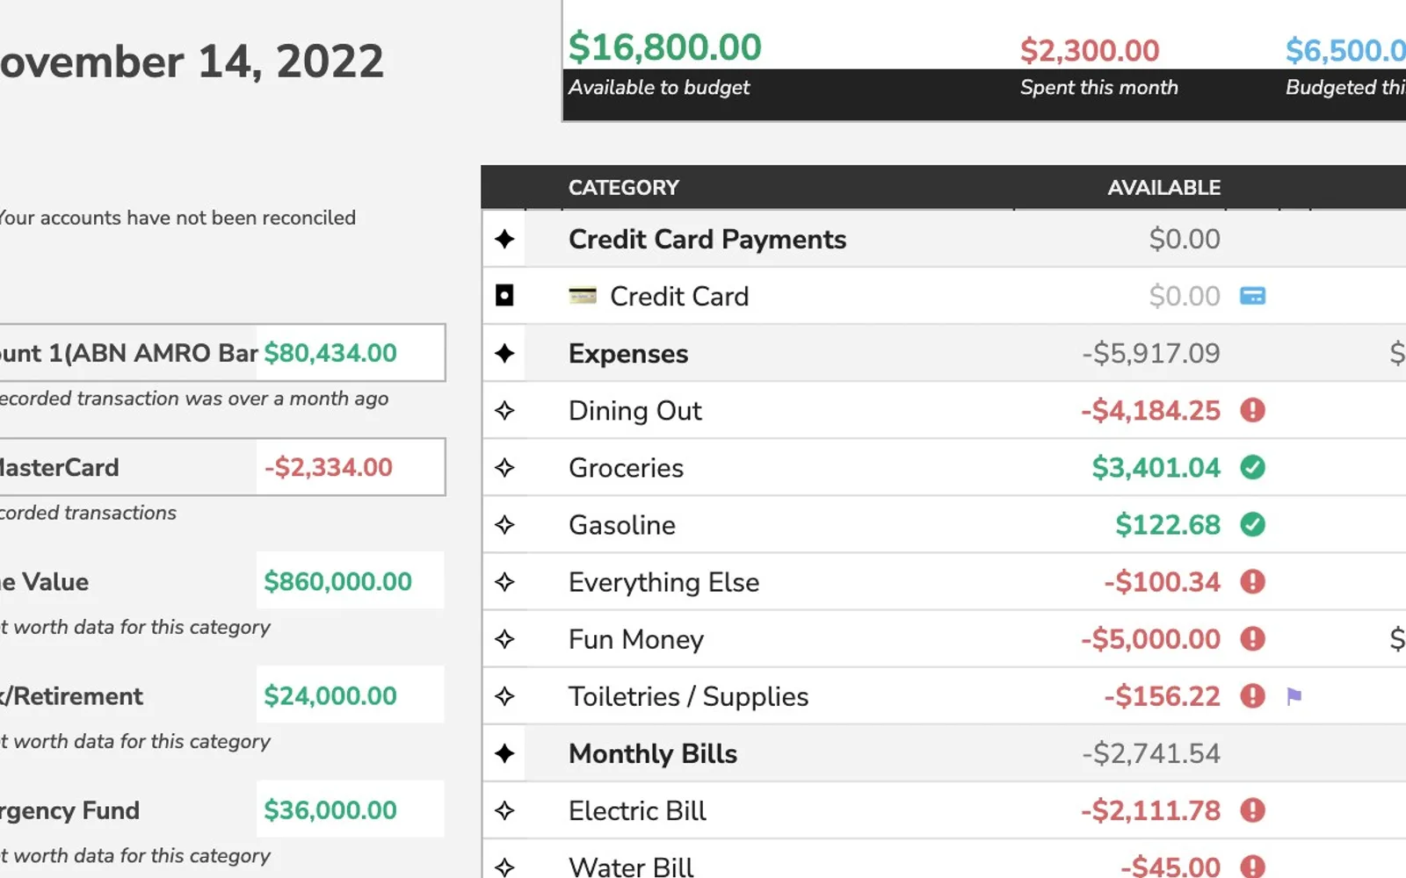Click the CATEGORY column header
Screen dimensions: 1406x878
[624, 188]
